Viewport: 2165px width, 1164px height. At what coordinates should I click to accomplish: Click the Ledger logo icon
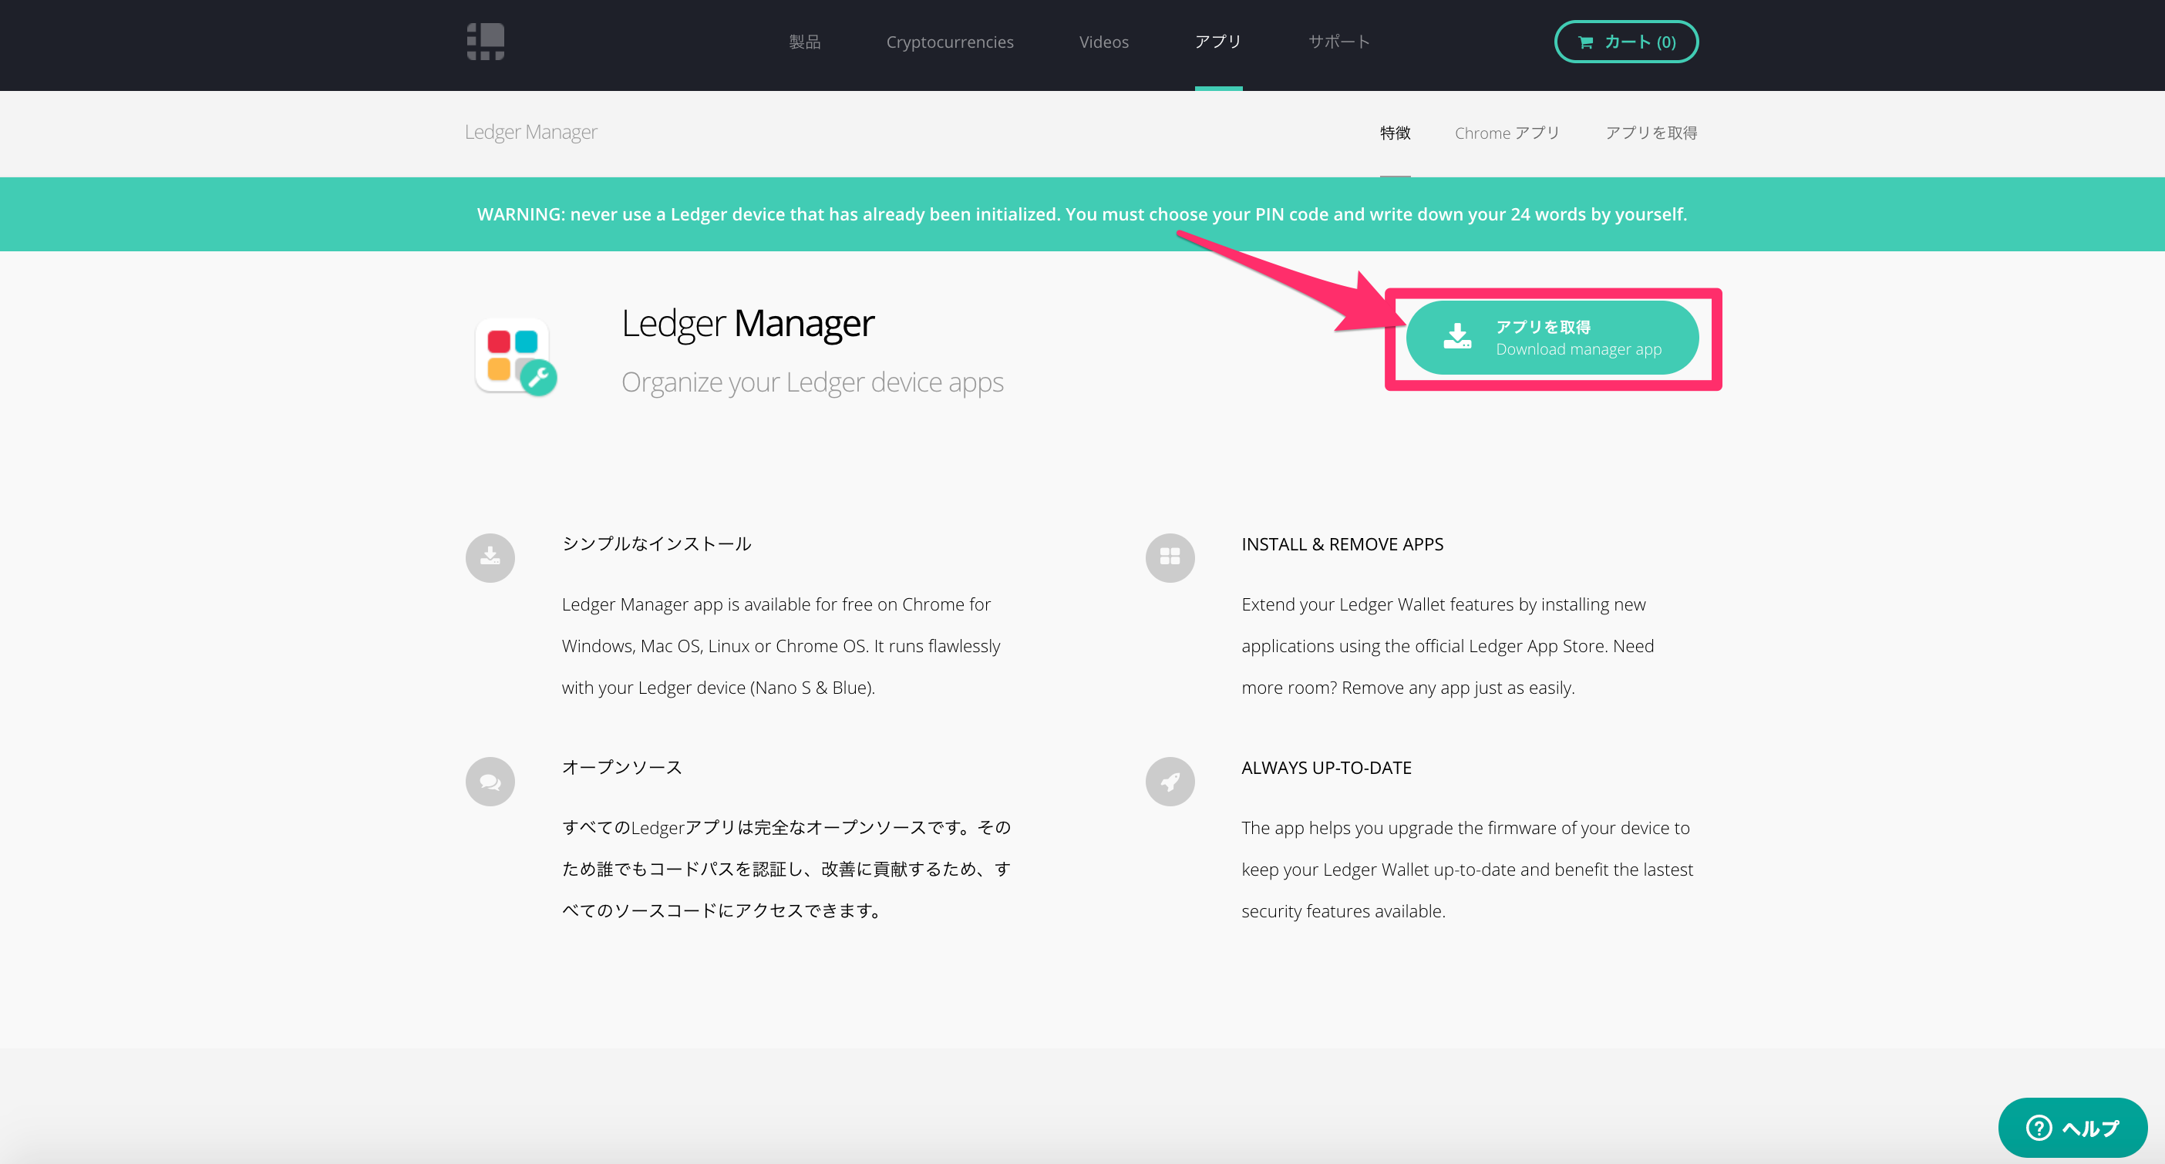pos(485,41)
